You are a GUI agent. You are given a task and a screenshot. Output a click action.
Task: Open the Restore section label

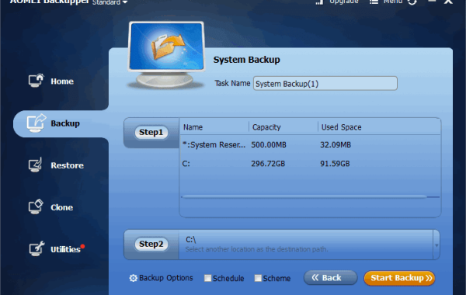coord(67,165)
